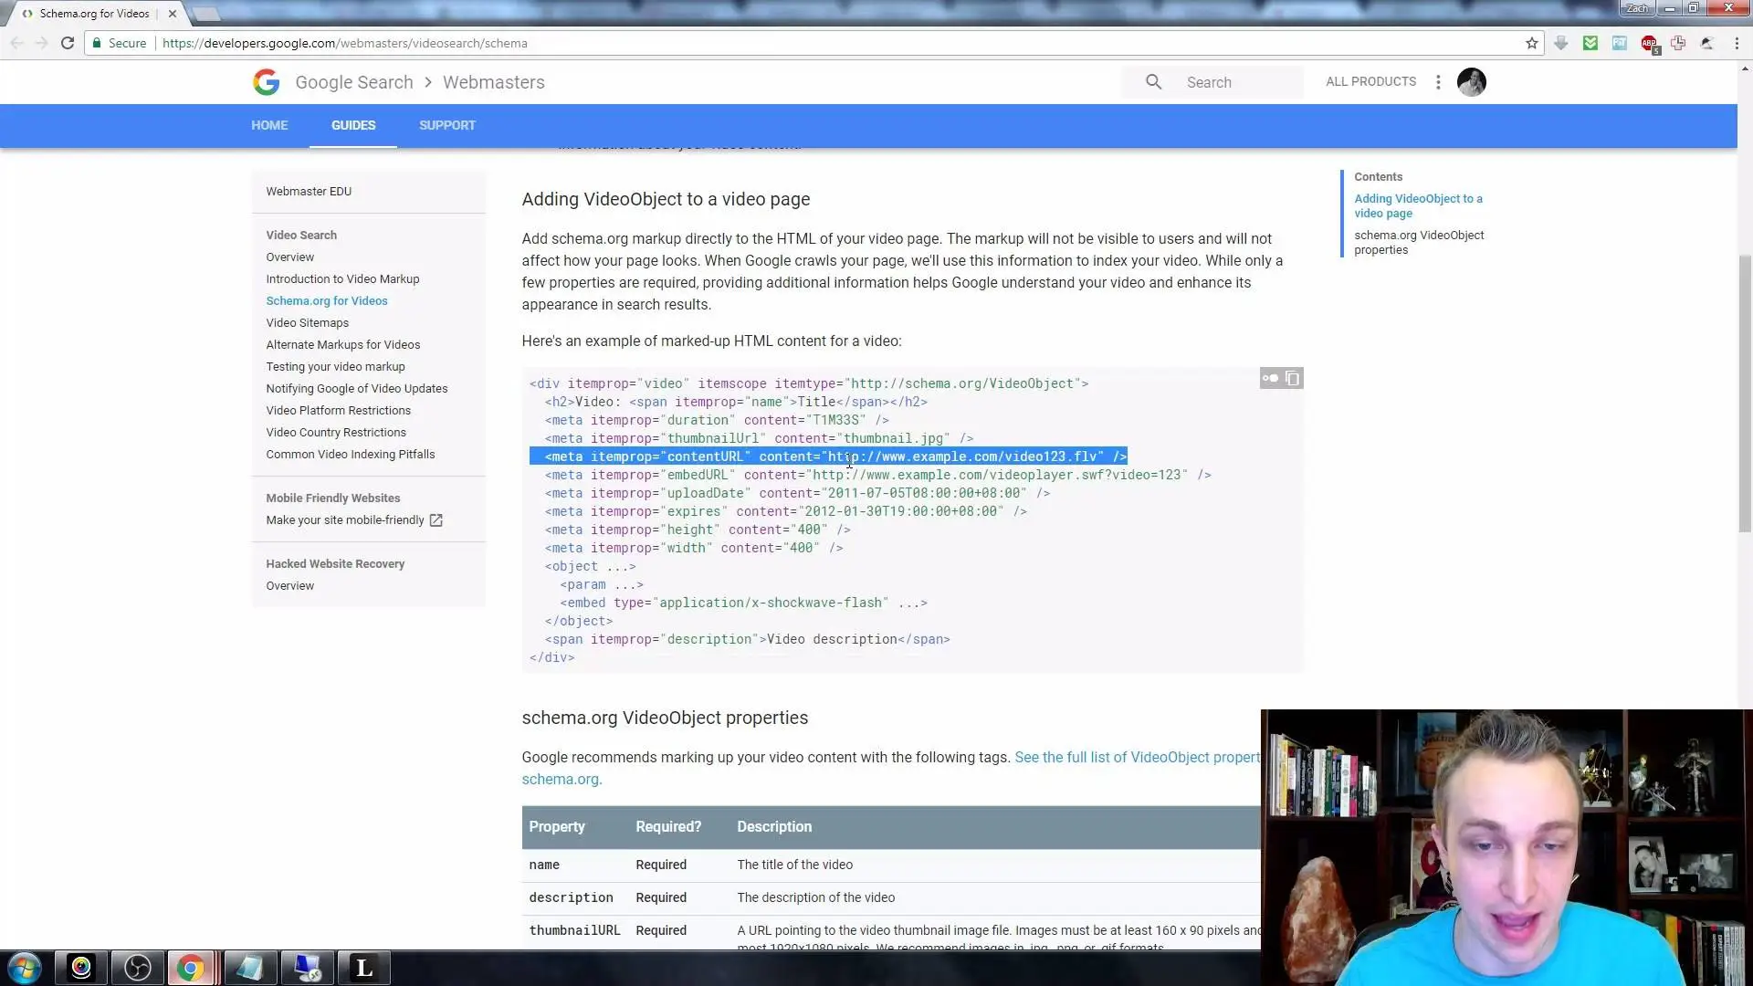The height and width of the screenshot is (986, 1753).
Task: Open Video Search Overview sidebar link
Action: (289, 257)
